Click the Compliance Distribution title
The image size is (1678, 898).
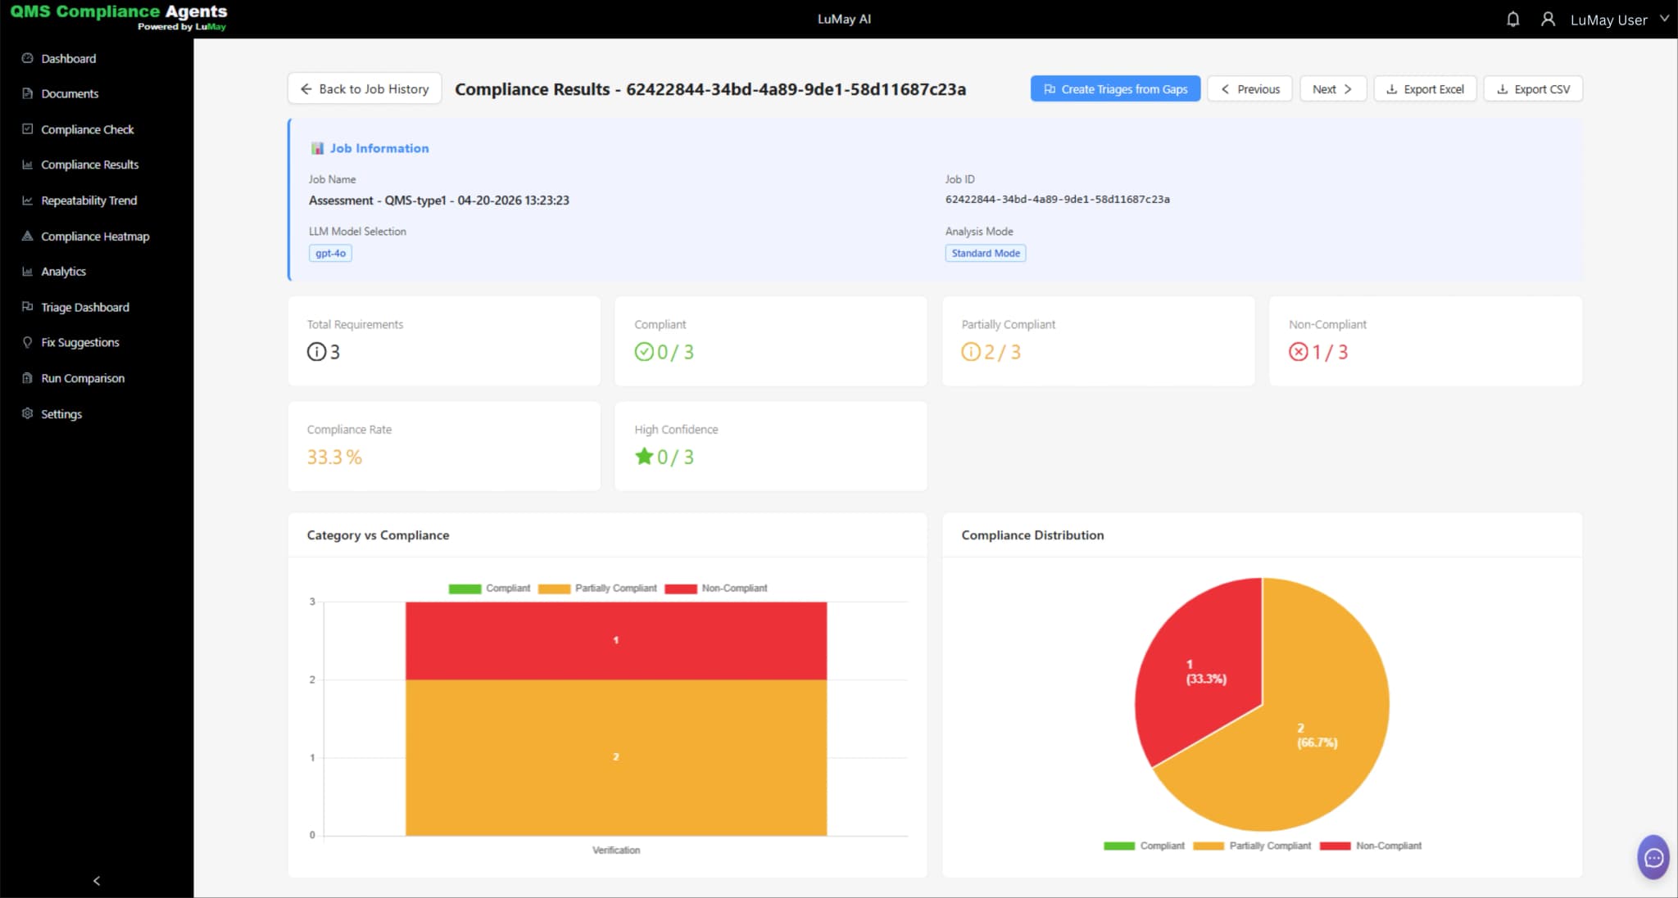[x=1032, y=535]
